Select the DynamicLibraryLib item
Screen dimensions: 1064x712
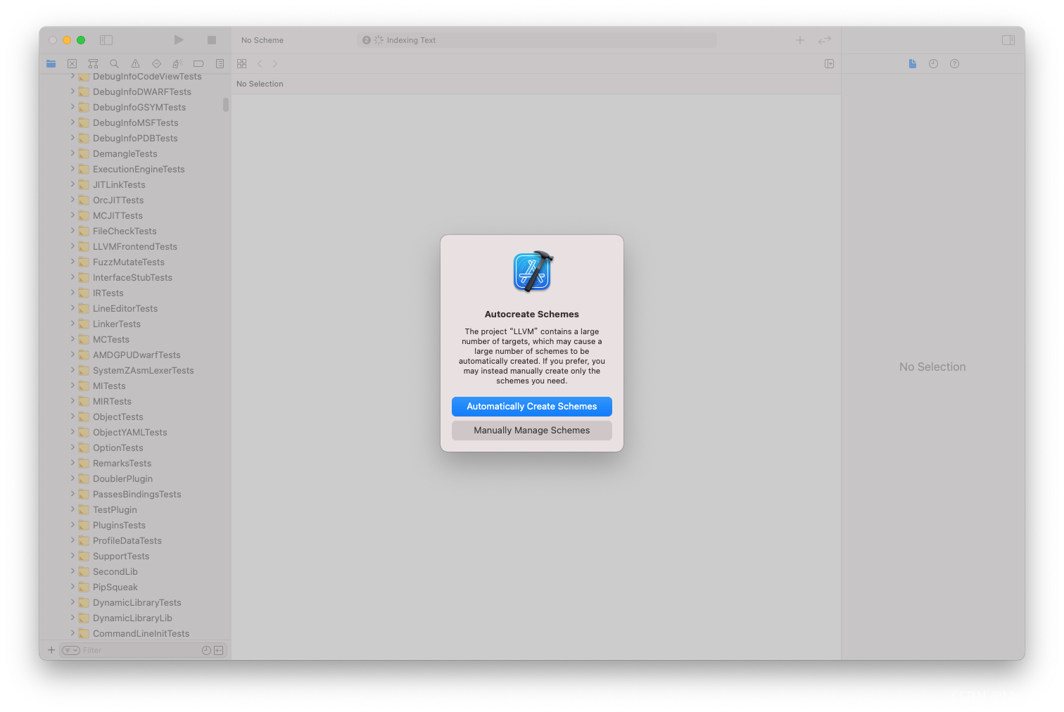click(132, 618)
